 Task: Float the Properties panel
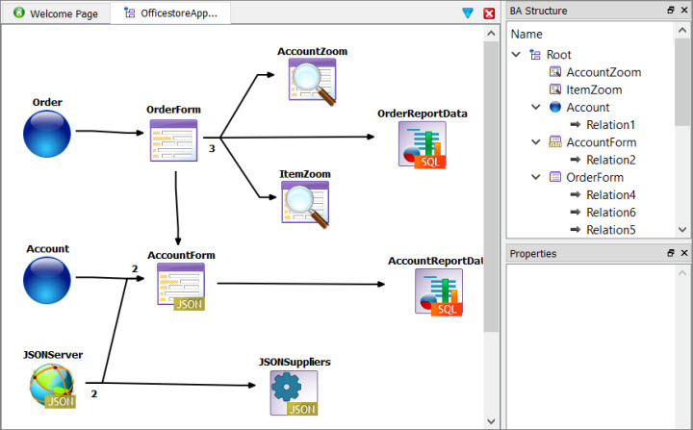point(670,254)
